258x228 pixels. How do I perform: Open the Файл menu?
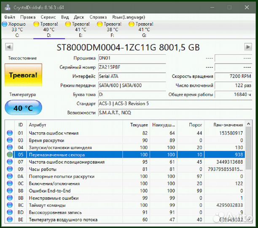[10, 17]
